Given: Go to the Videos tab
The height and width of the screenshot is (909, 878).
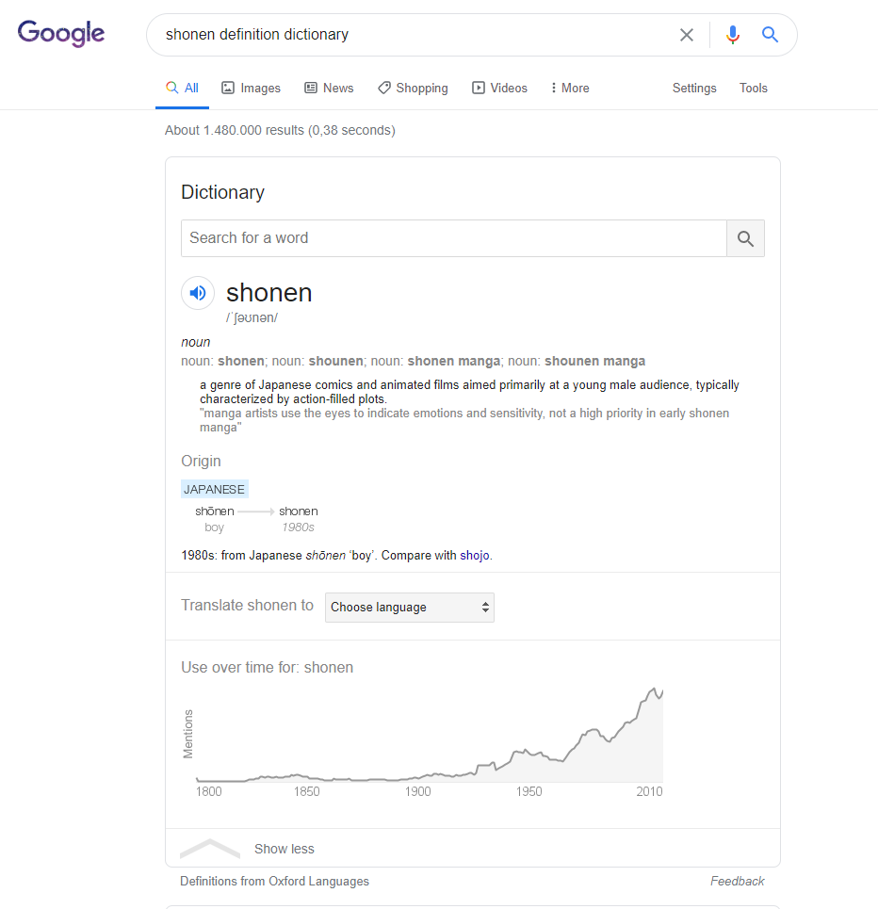Looking at the screenshot, I should coord(499,88).
